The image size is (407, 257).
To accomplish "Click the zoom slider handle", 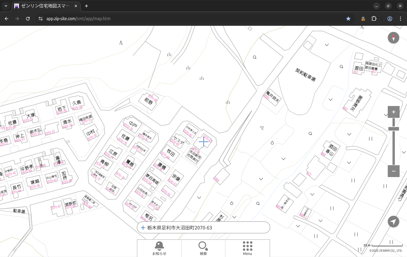I will (393, 129).
